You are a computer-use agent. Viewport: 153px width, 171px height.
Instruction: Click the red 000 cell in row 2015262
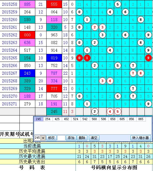(27, 35)
